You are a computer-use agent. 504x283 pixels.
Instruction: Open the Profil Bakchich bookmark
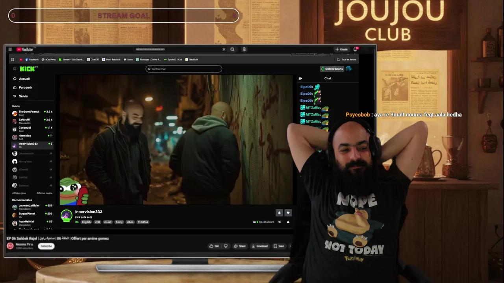tap(111, 60)
